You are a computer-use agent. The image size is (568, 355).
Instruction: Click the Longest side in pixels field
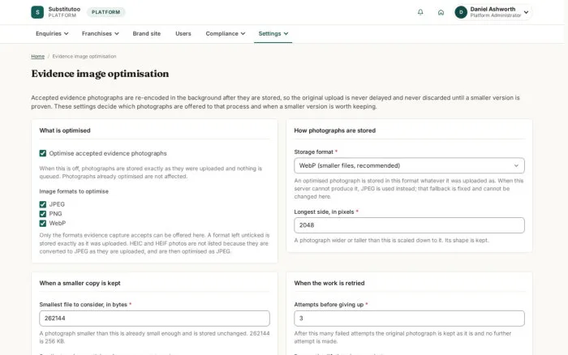coord(409,225)
